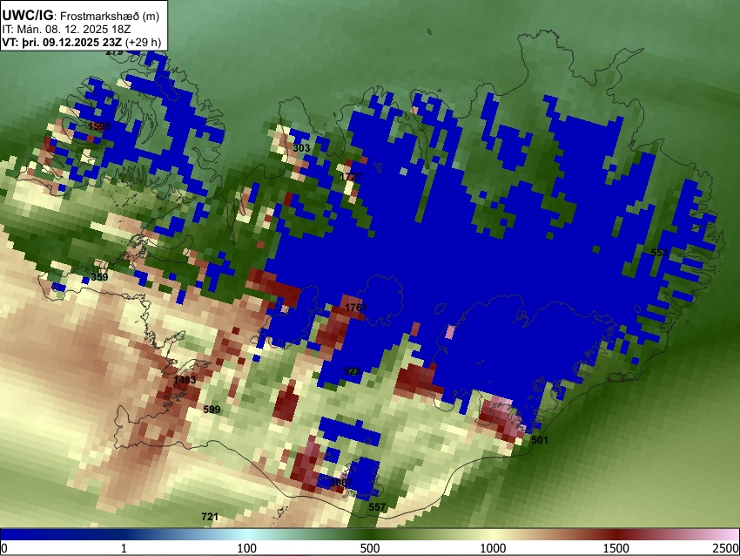
Task: Click the map value 599
Action: [x=212, y=409]
